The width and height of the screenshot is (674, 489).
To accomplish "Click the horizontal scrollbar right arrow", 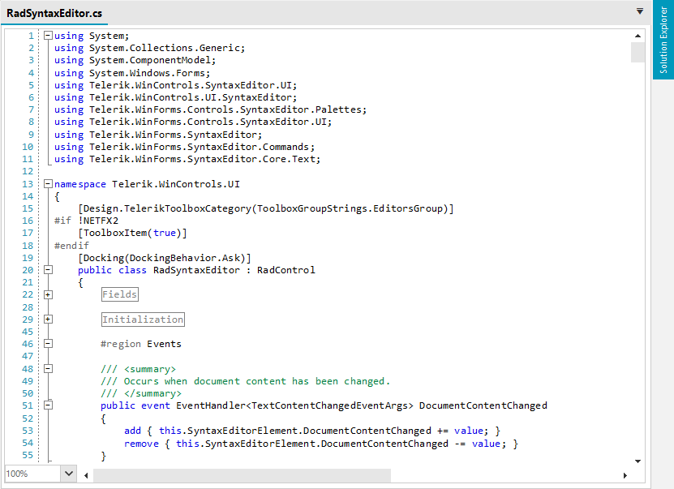I will point(625,475).
